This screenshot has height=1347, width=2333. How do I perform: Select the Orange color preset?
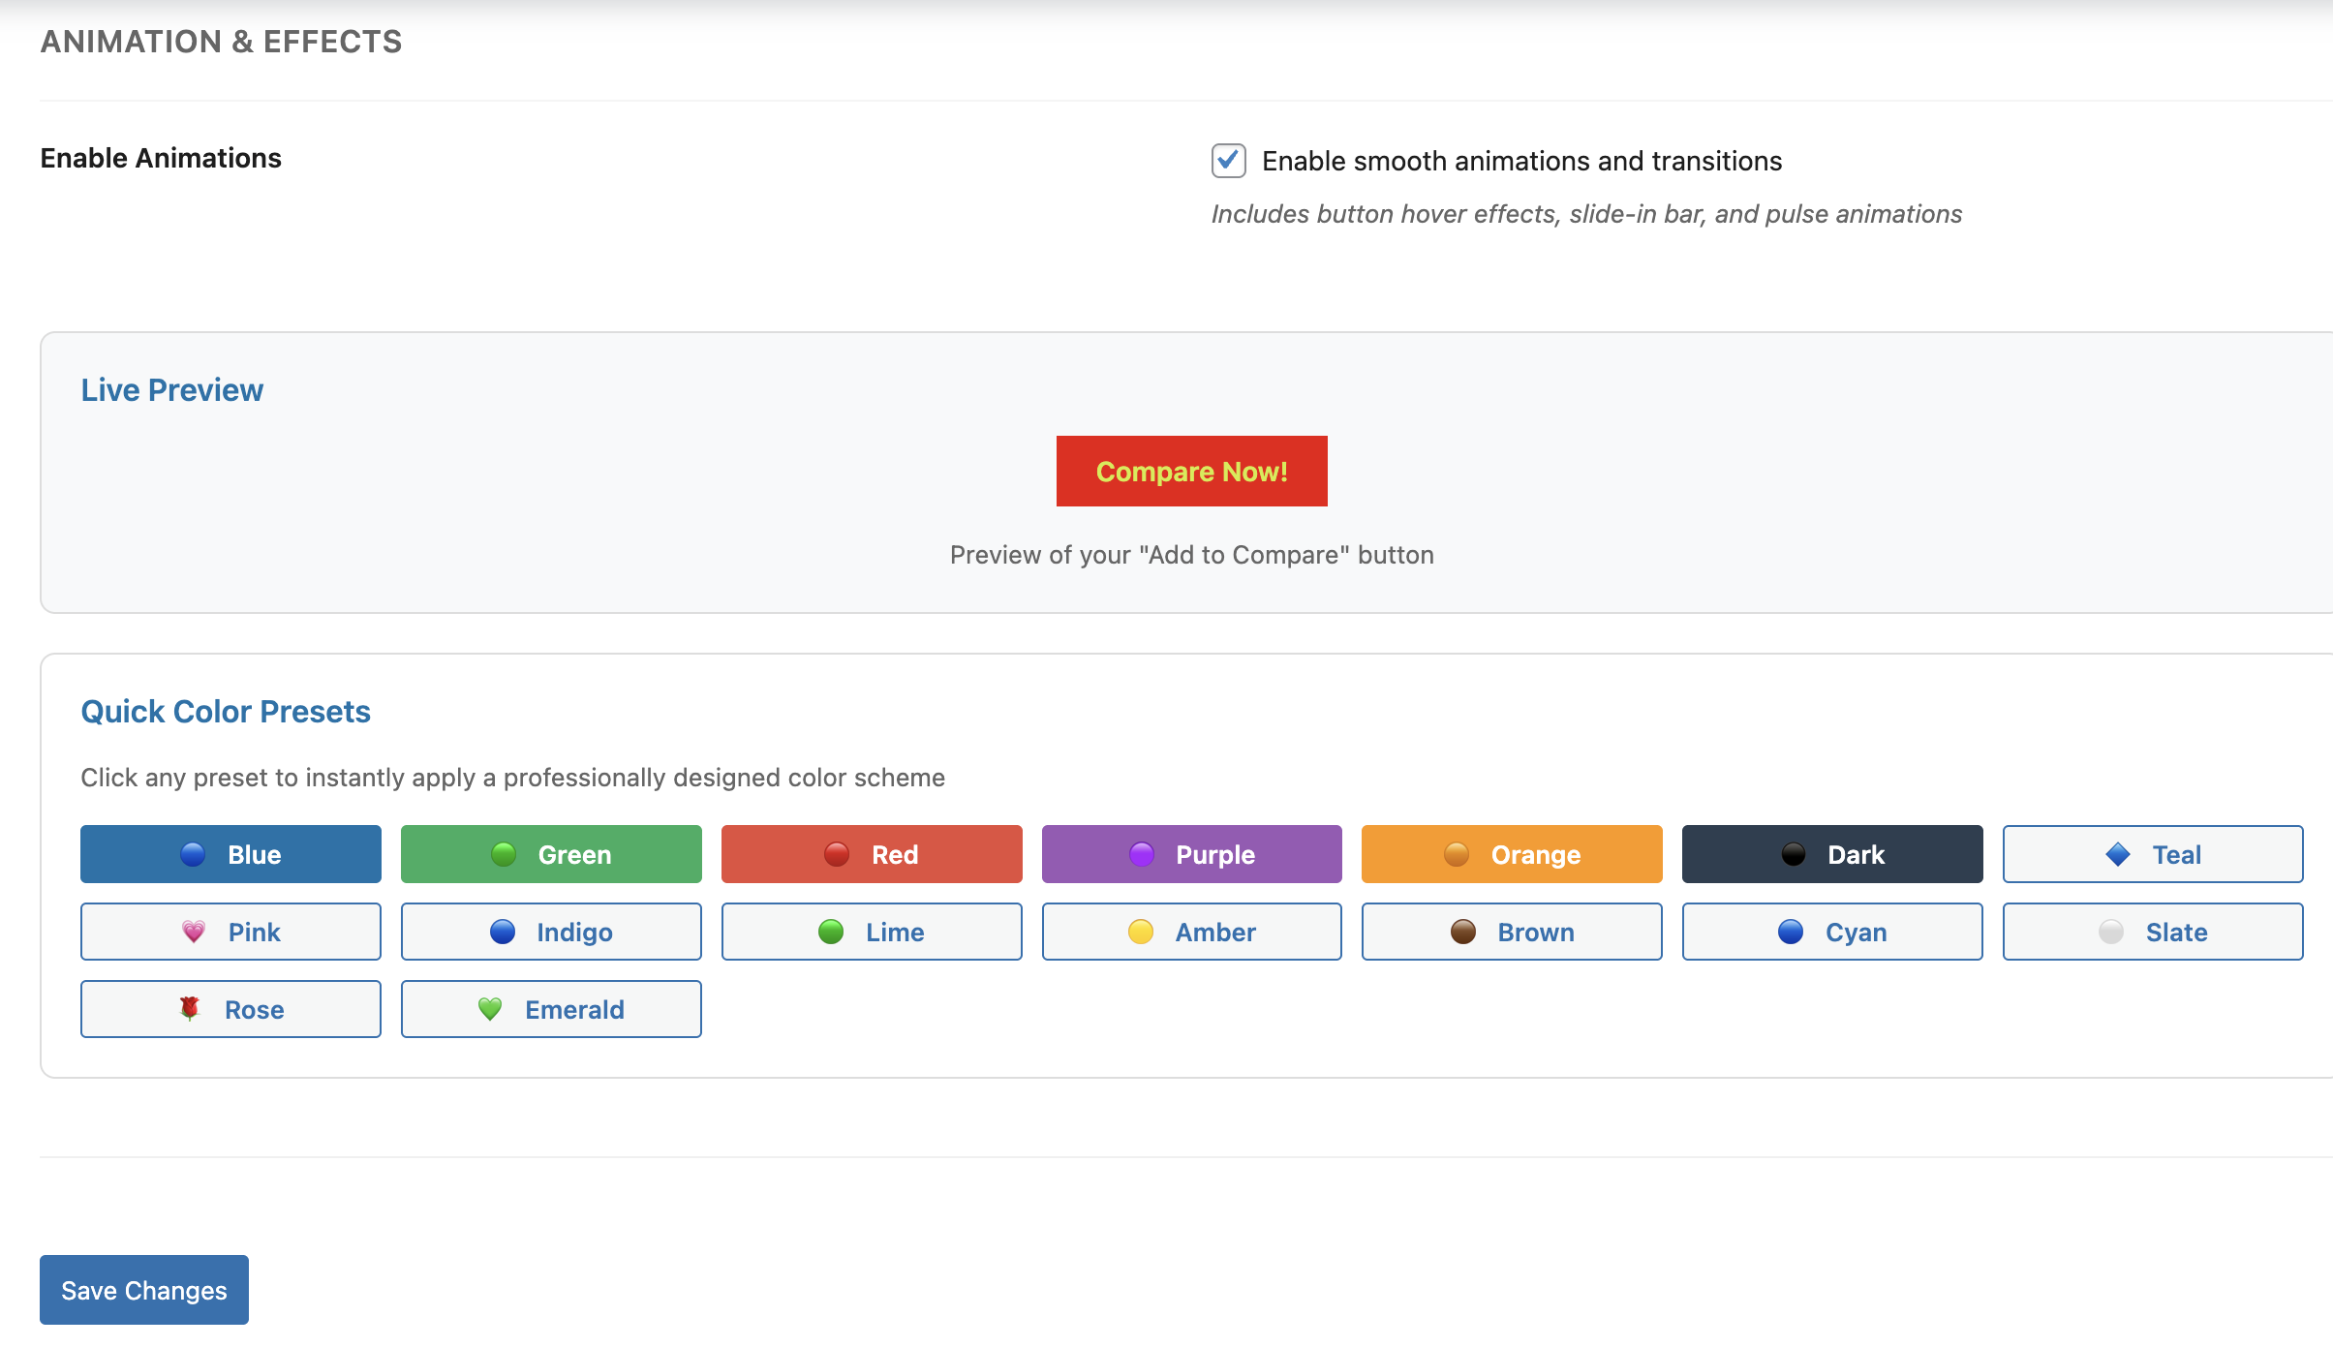pyautogui.click(x=1512, y=854)
